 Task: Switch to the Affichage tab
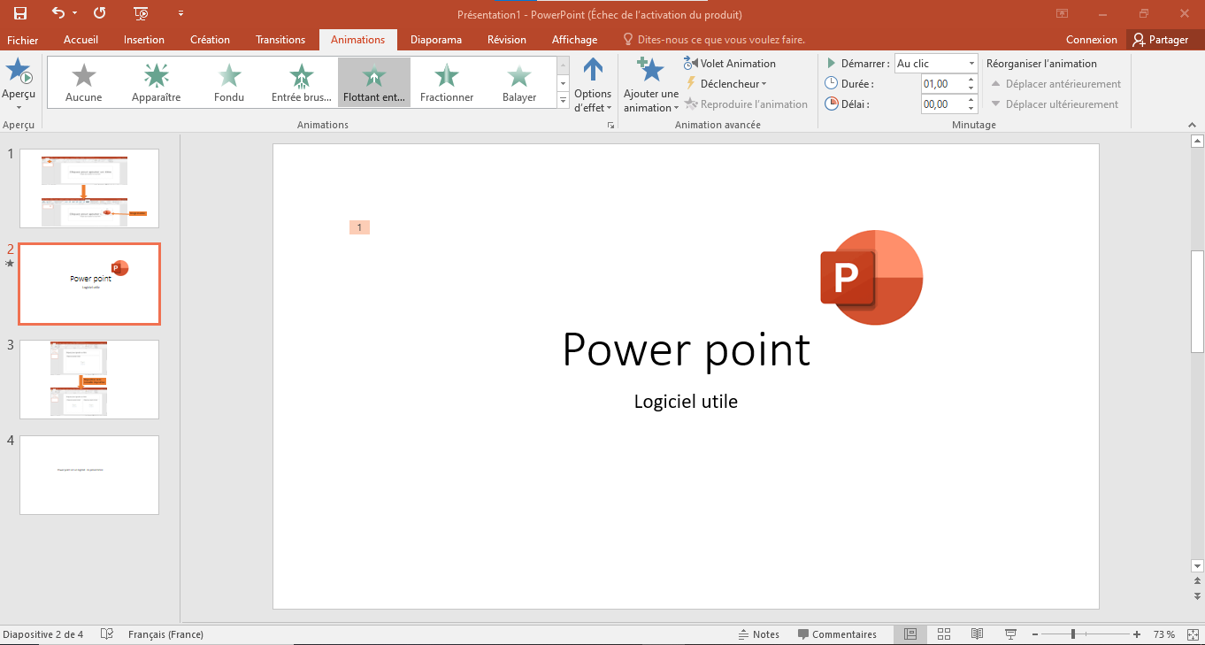coord(574,40)
